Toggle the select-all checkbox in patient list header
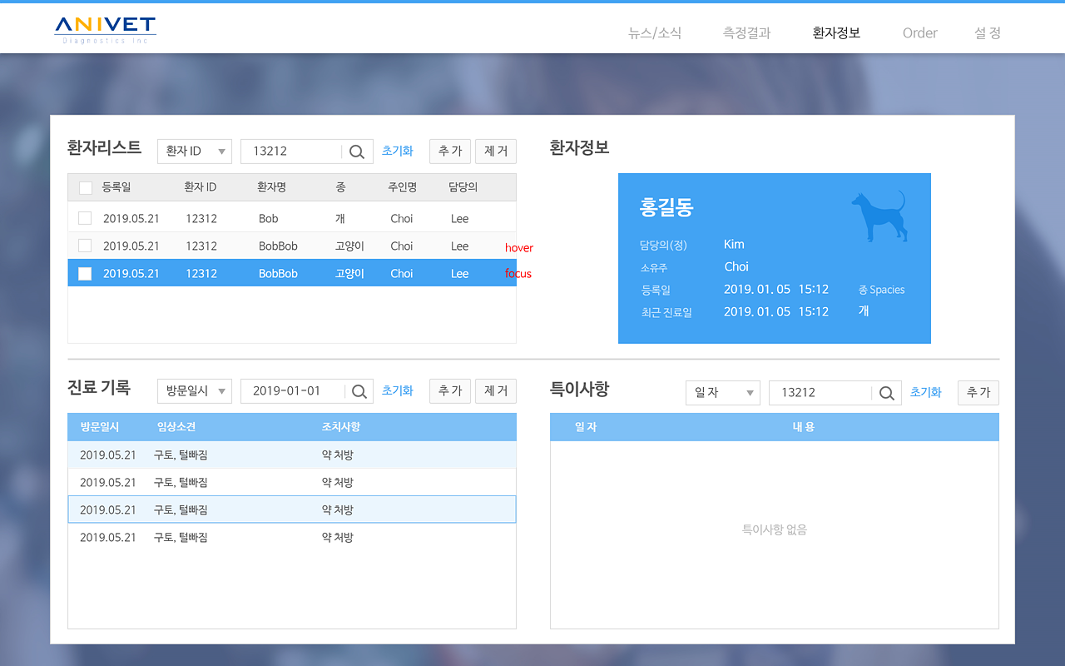1065x666 pixels. point(86,188)
